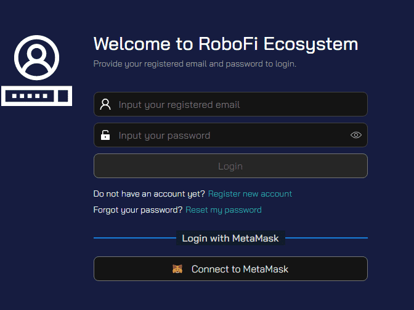Click the Connect to MetaMask button
Image resolution: width=414 pixels, height=310 pixels.
point(230,269)
